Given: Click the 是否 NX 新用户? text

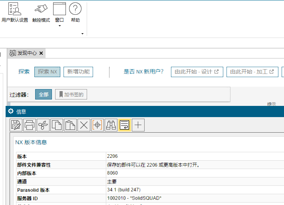Looking at the screenshot, I should point(143,72).
